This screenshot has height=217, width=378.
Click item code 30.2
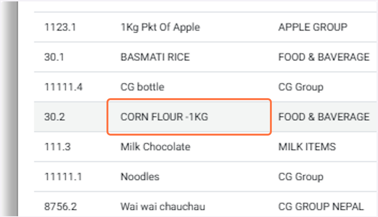[x=54, y=117]
